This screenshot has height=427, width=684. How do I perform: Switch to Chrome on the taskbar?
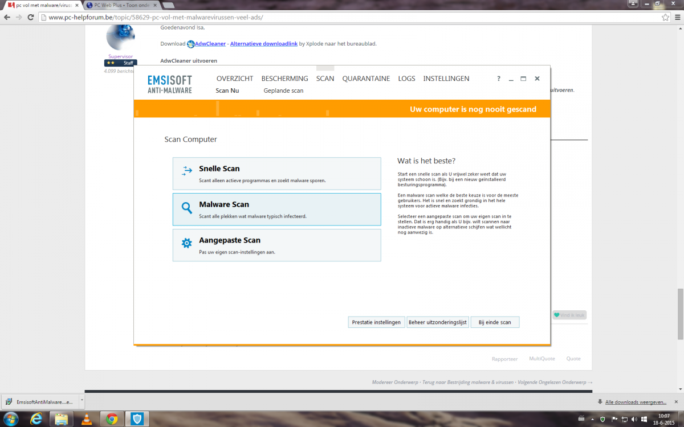[112, 419]
